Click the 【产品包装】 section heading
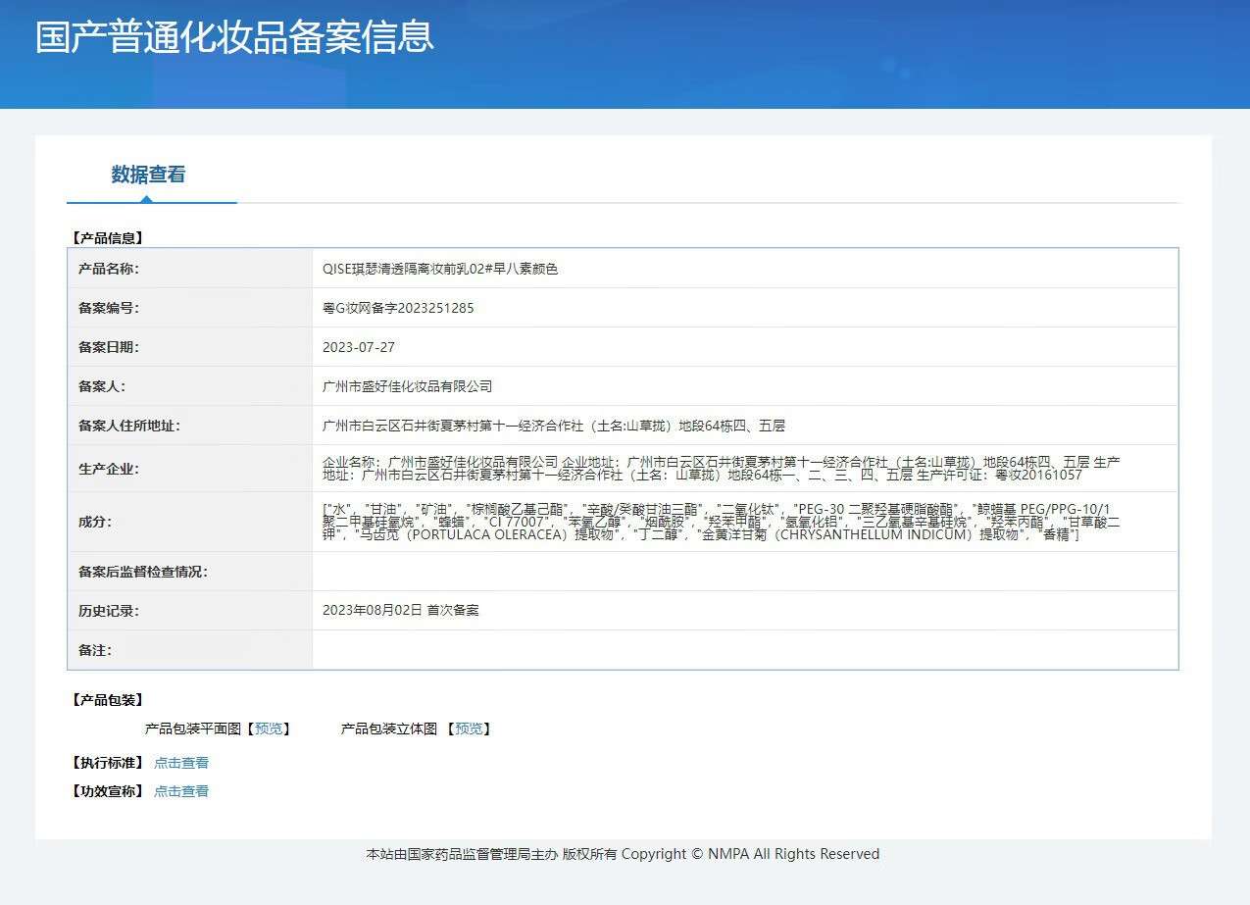 [x=108, y=699]
